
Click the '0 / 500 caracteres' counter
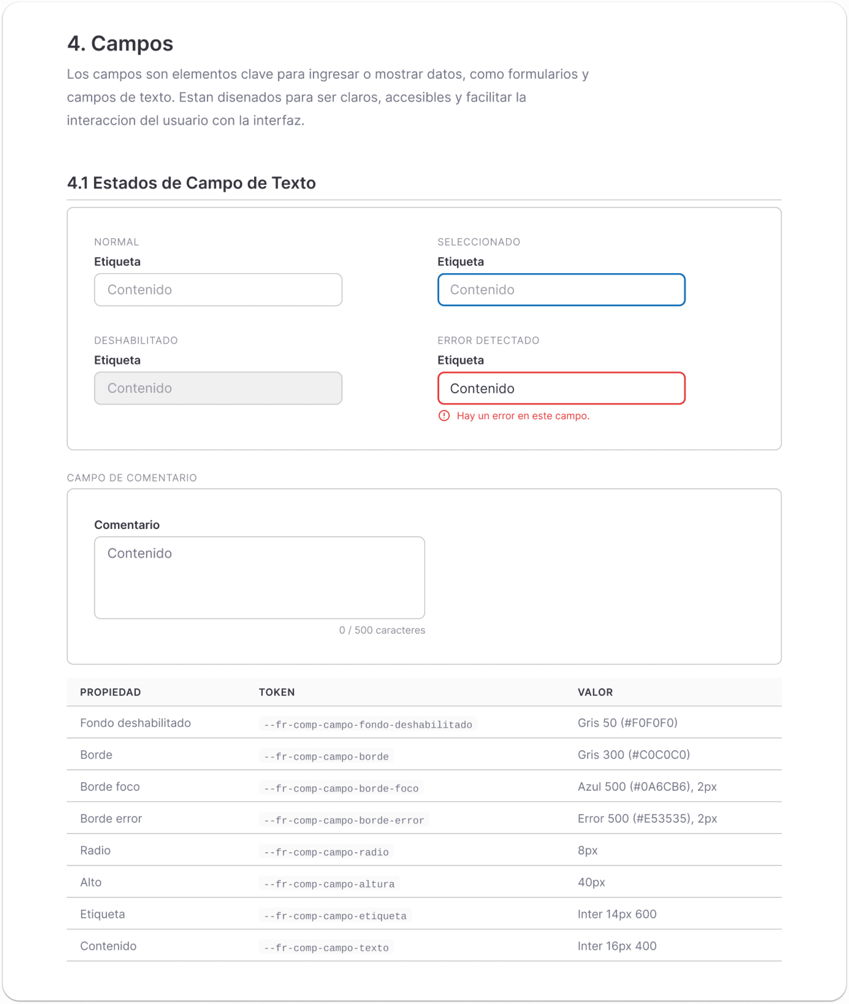[382, 630]
